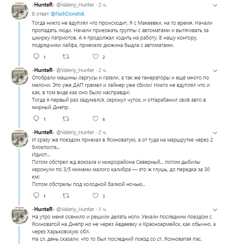
Task: View -HunteR- avatar on the third tweet
Action: [x=20, y=138]
